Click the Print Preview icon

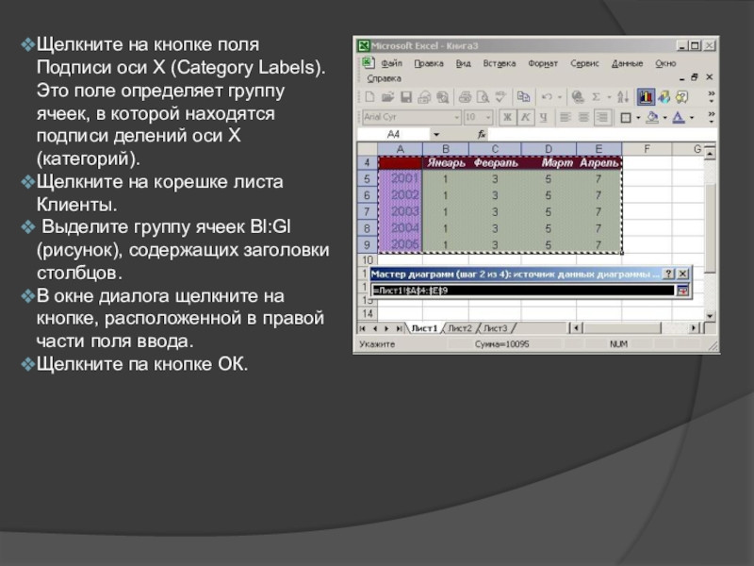click(483, 97)
